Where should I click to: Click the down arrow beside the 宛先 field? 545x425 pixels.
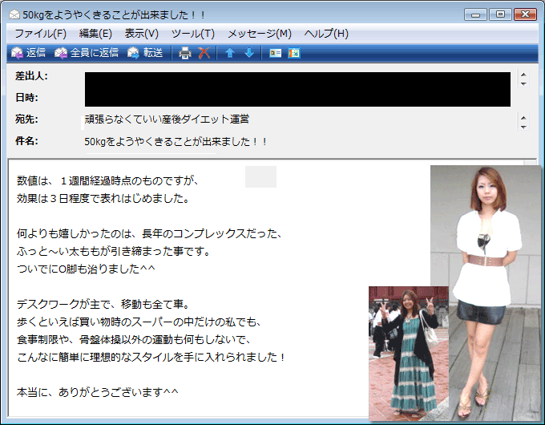(x=523, y=127)
